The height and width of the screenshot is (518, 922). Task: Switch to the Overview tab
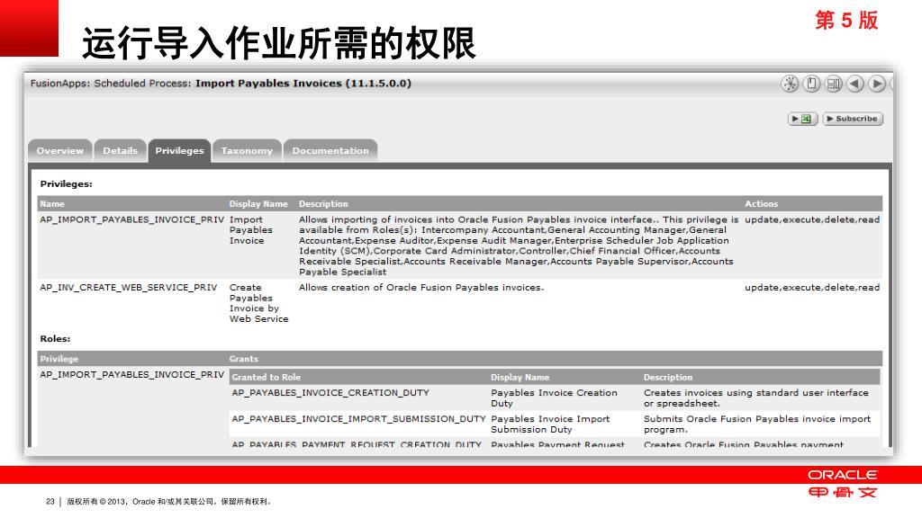[x=60, y=151]
